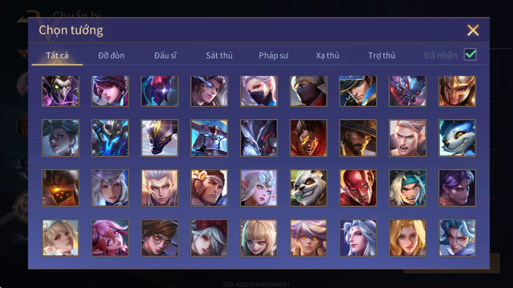Open the Trợ thủ tab
513x288 pixels.
click(382, 55)
